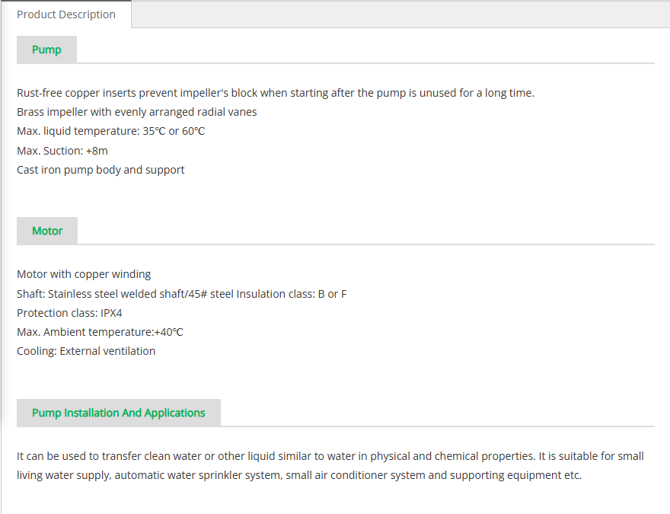Image resolution: width=670 pixels, height=514 pixels.
Task: Click the Cooling External ventilation line
Action: point(86,351)
